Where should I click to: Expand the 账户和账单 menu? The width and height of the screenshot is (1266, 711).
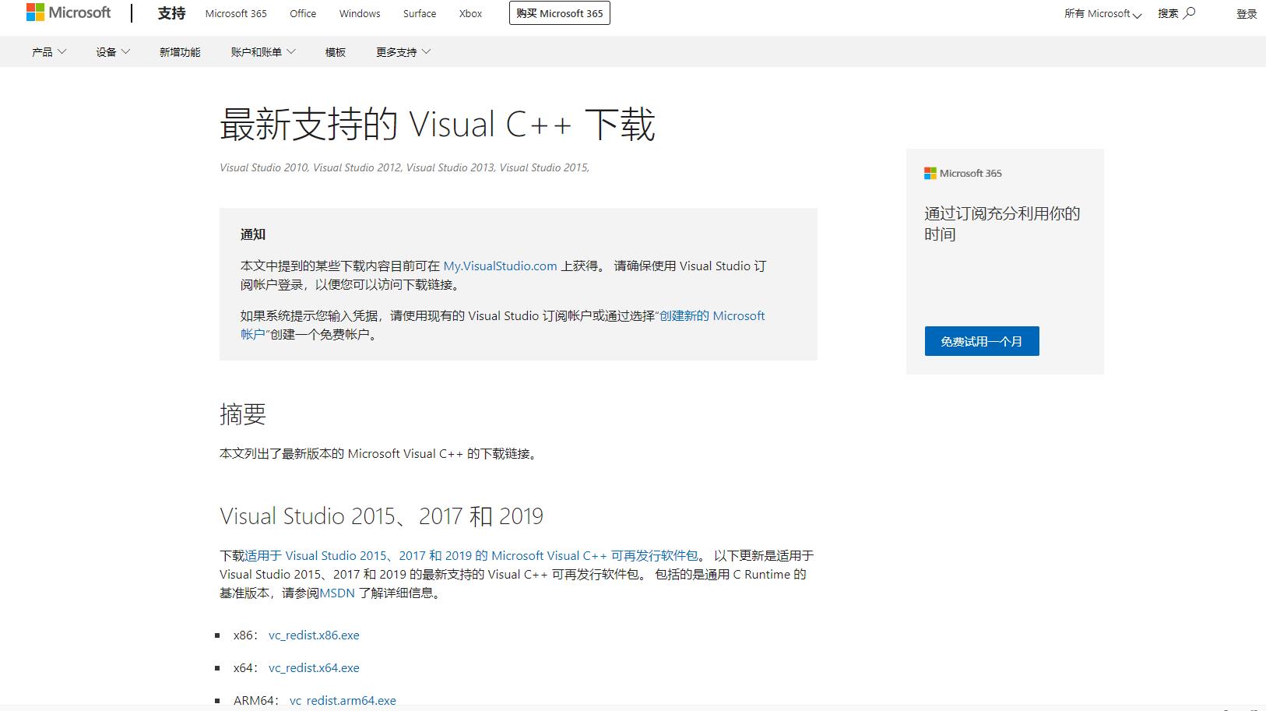click(x=263, y=52)
